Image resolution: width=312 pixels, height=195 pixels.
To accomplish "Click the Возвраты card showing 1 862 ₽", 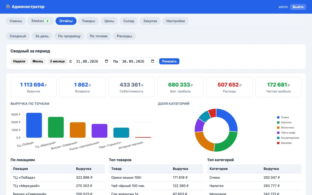I will coord(82,87).
